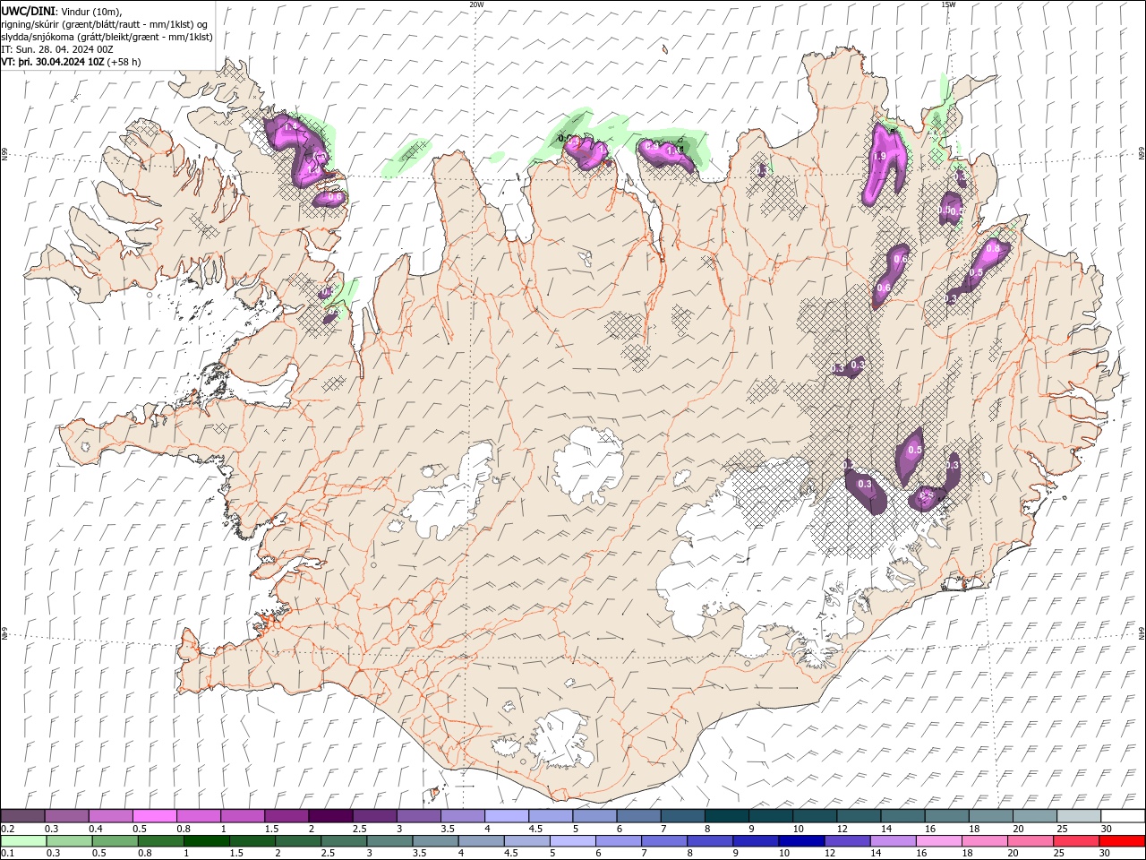The image size is (1146, 860).
Task: Pick the deep navy-blue swatch labeled 10, bottom row
Action: tap(801, 841)
